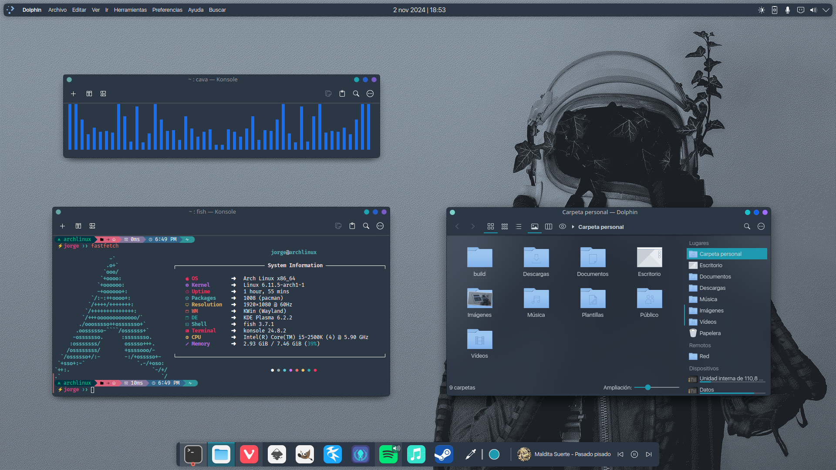
Task: Toggle Dolphin preview thumbnails
Action: (535, 226)
